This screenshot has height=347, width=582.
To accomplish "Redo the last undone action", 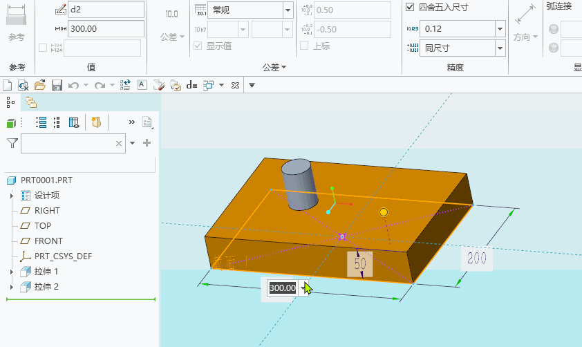I will [x=100, y=85].
